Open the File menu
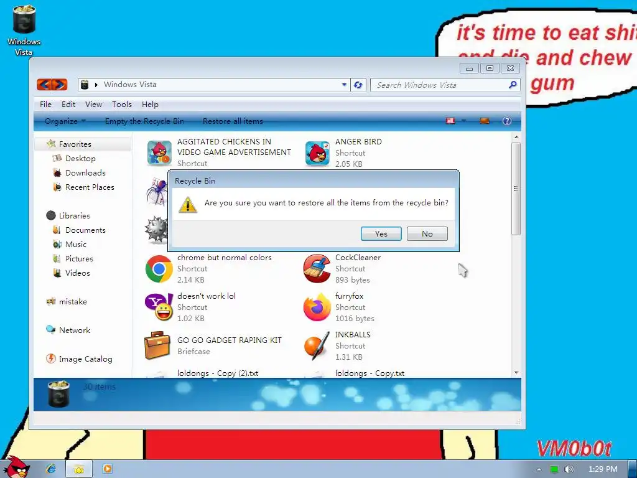Viewport: 637px width, 478px height. 45,105
